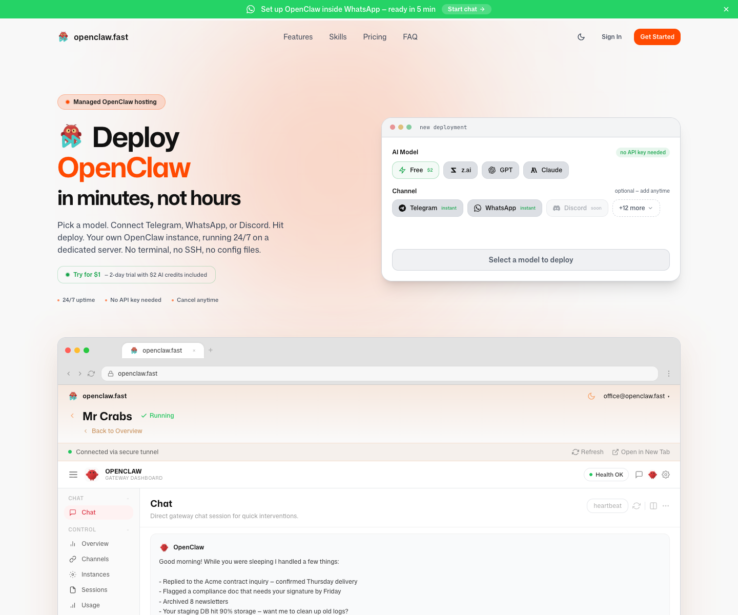Select the Claude model option
This screenshot has height=615, width=738.
[x=546, y=170]
